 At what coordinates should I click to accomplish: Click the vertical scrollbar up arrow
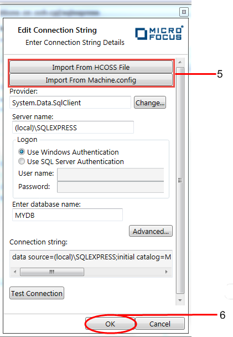180,62
